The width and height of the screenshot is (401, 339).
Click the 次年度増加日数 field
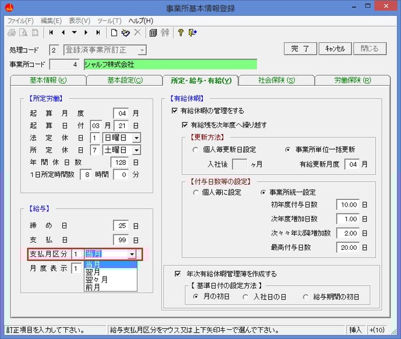pyautogui.click(x=348, y=219)
